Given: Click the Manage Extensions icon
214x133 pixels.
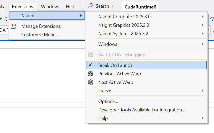Looking at the screenshot, I should tap(13, 26).
